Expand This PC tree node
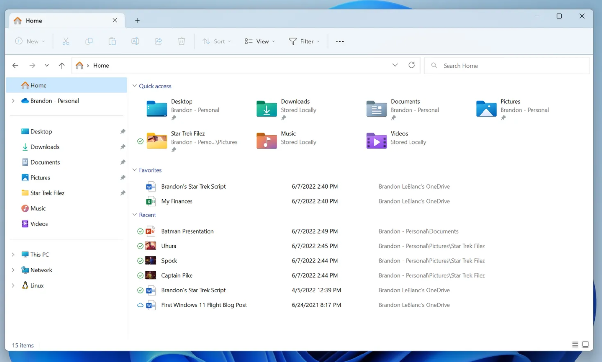Screen dimensions: 602x362 coord(13,255)
